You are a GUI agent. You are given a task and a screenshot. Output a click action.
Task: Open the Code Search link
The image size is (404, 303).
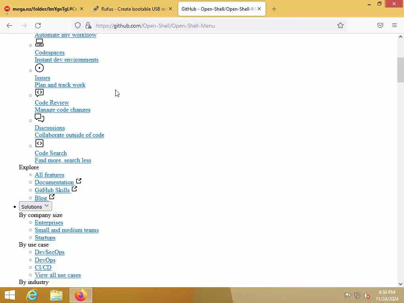click(51, 153)
